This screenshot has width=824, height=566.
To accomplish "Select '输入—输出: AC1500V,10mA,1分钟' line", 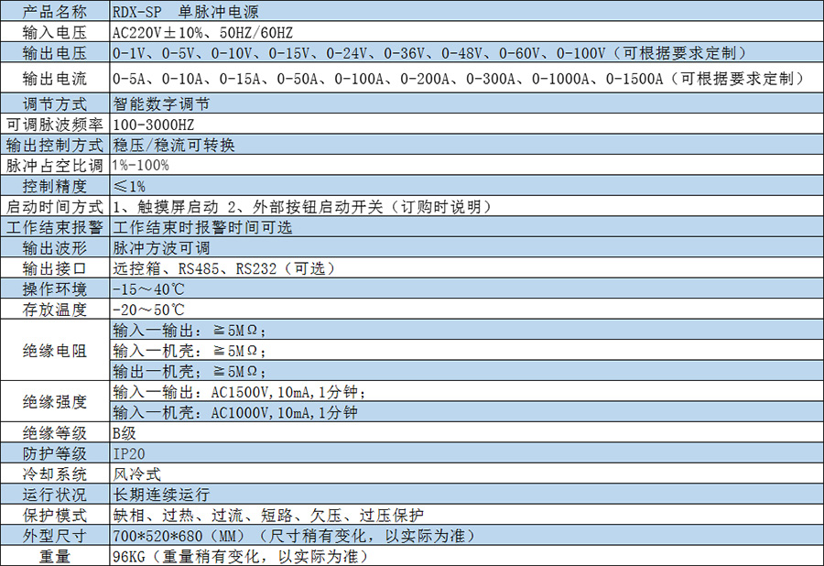I will (240, 391).
